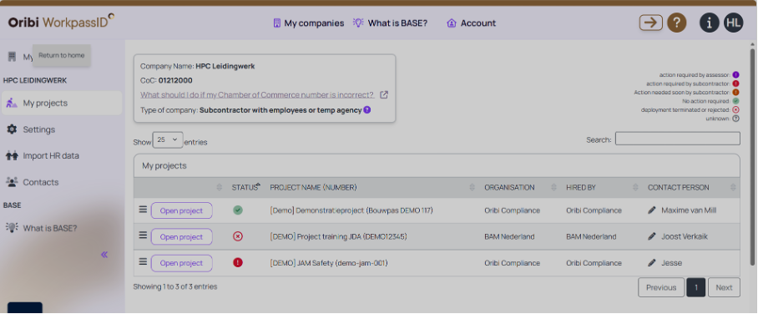Click red exclamation status icon of JAM Safety
The width and height of the screenshot is (758, 314).
tap(238, 263)
